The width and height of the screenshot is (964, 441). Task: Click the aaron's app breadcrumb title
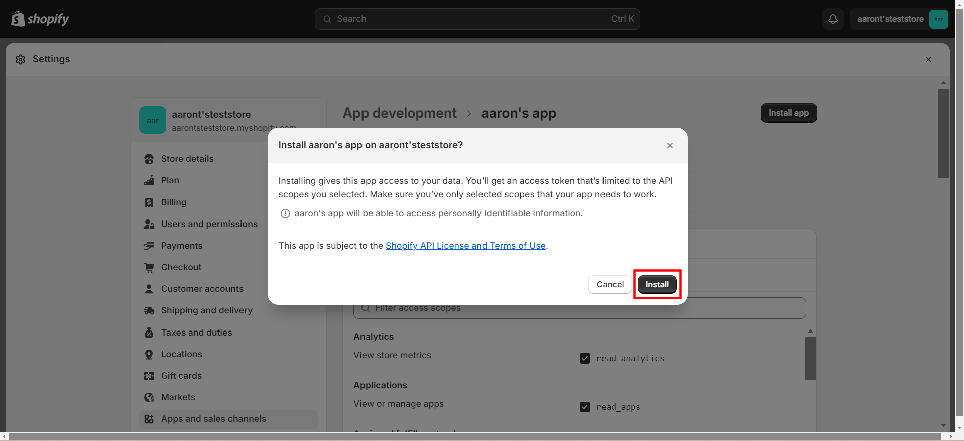[x=519, y=113]
